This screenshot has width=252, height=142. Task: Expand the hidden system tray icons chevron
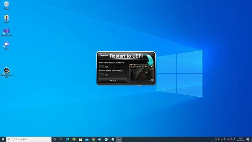click(x=213, y=139)
